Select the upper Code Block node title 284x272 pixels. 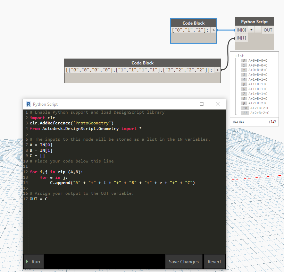click(193, 23)
